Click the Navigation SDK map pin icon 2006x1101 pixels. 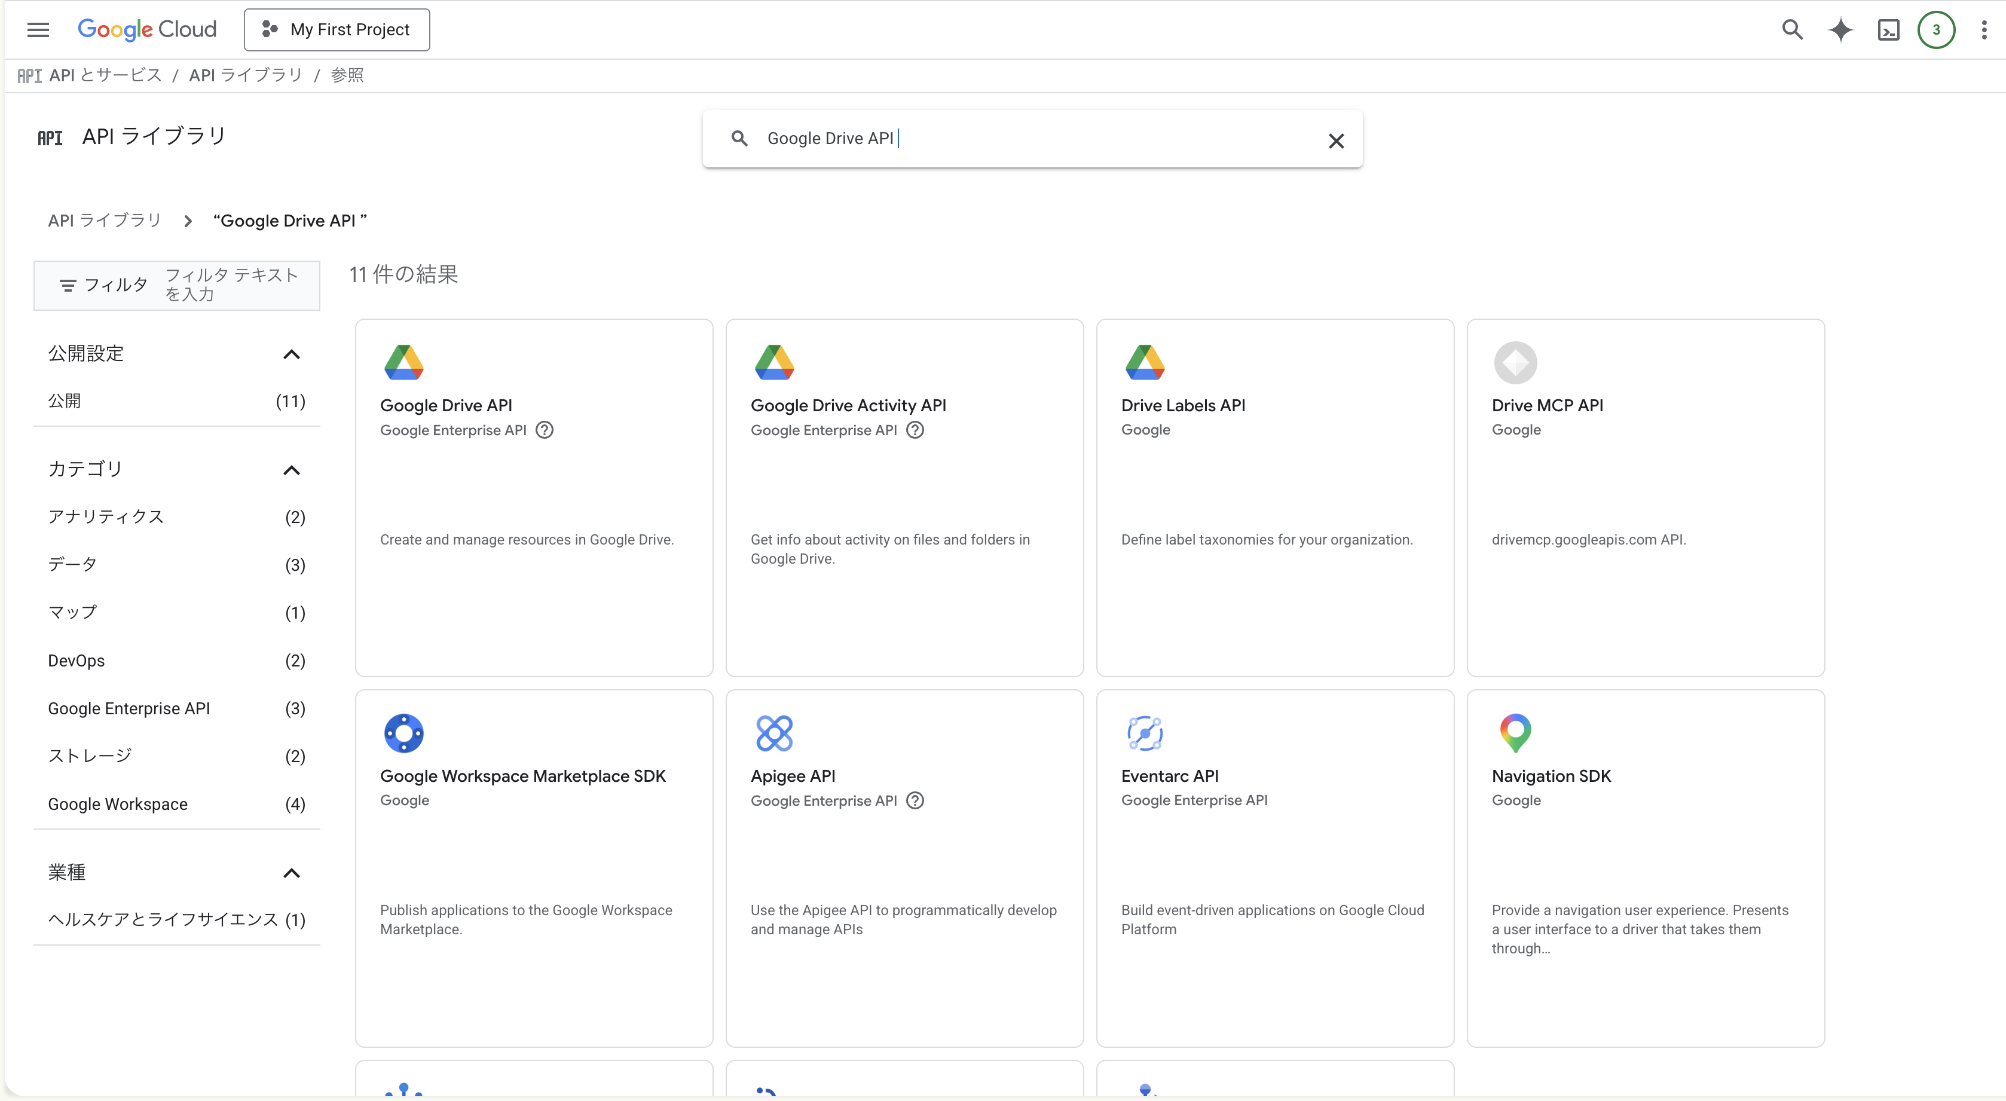coord(1515,733)
